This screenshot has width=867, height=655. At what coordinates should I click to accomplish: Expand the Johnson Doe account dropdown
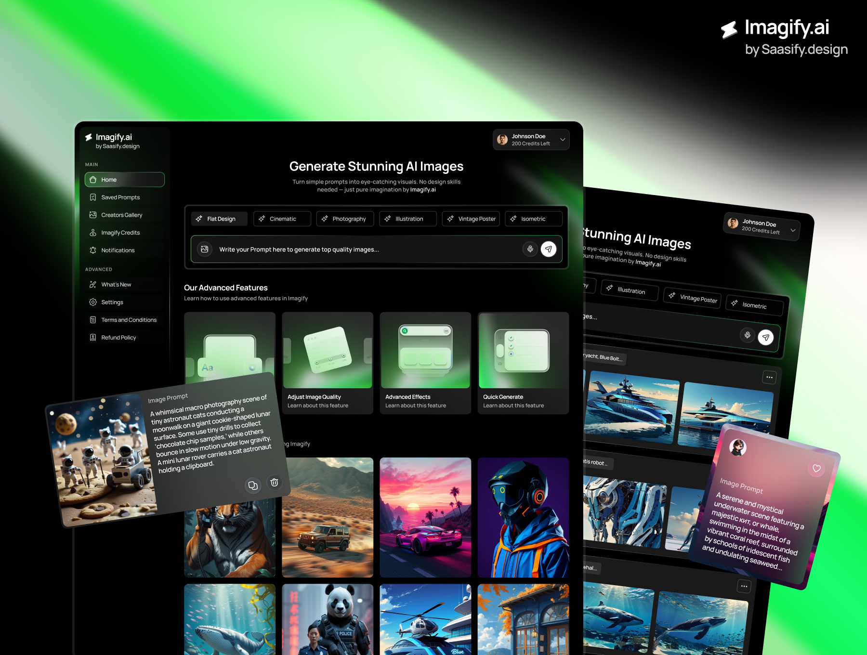[x=562, y=140]
